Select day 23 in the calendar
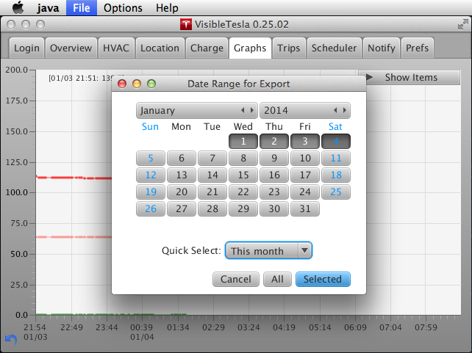This screenshot has width=472, height=353. click(x=274, y=192)
